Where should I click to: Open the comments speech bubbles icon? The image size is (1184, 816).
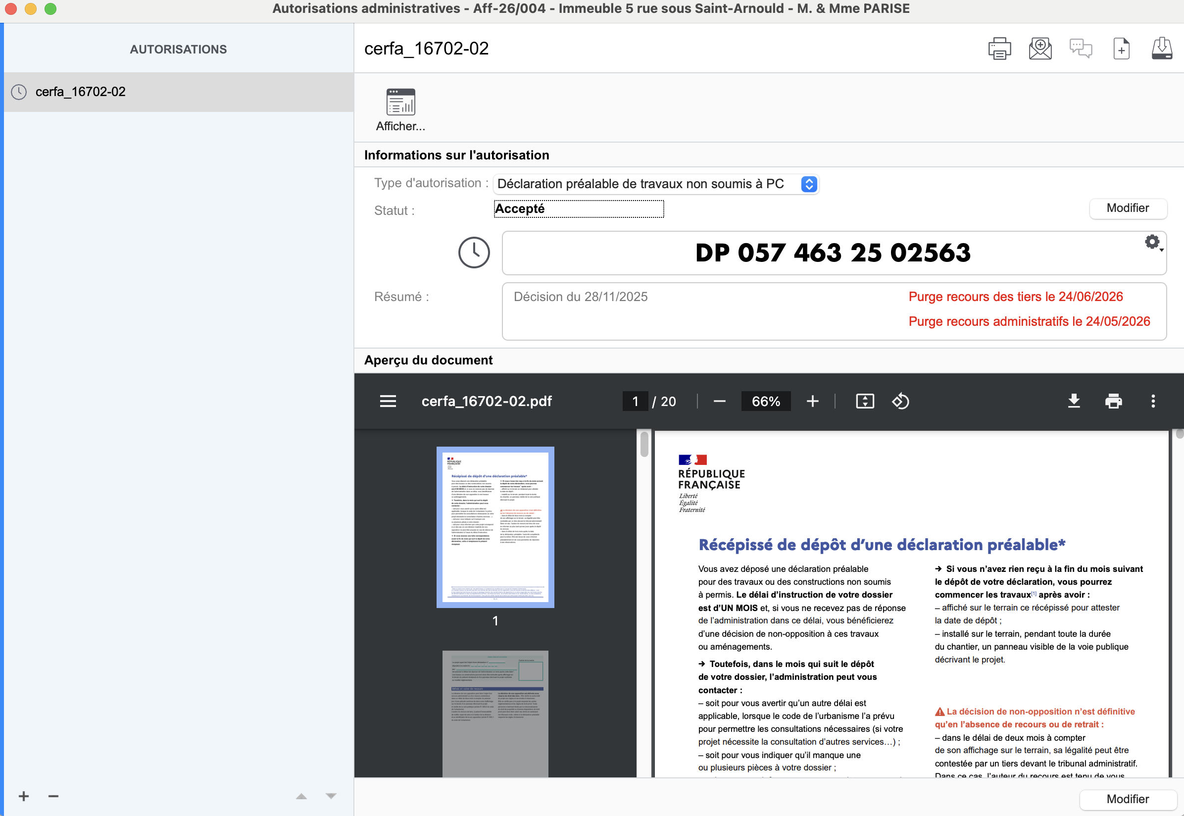pyautogui.click(x=1080, y=49)
